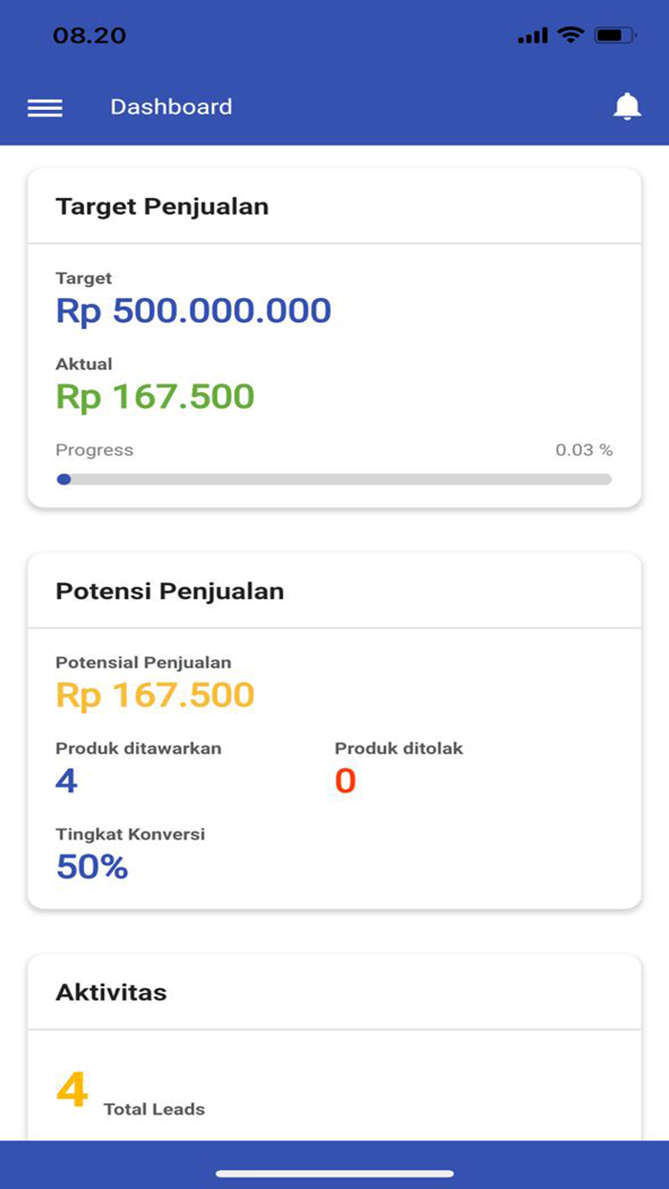Open the Aktivitas section header
This screenshot has height=1189, width=669.
(x=110, y=993)
